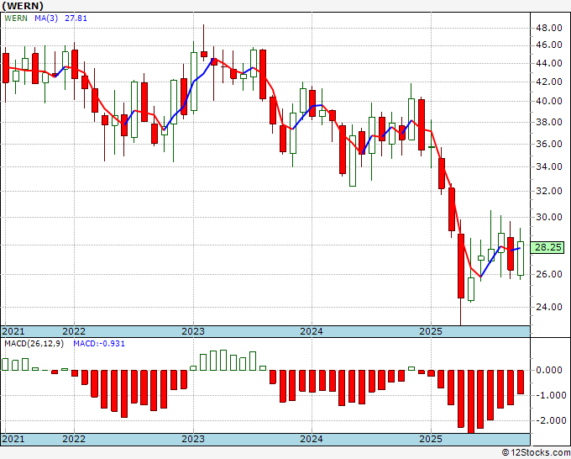Click 2022 on the price chart time axis
This screenshot has width=571, height=459.
(74, 331)
